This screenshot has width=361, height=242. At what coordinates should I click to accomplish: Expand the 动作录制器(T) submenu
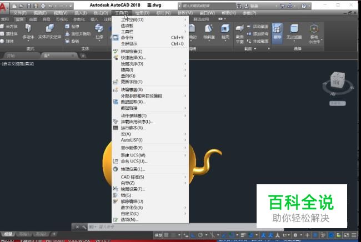[150, 115]
